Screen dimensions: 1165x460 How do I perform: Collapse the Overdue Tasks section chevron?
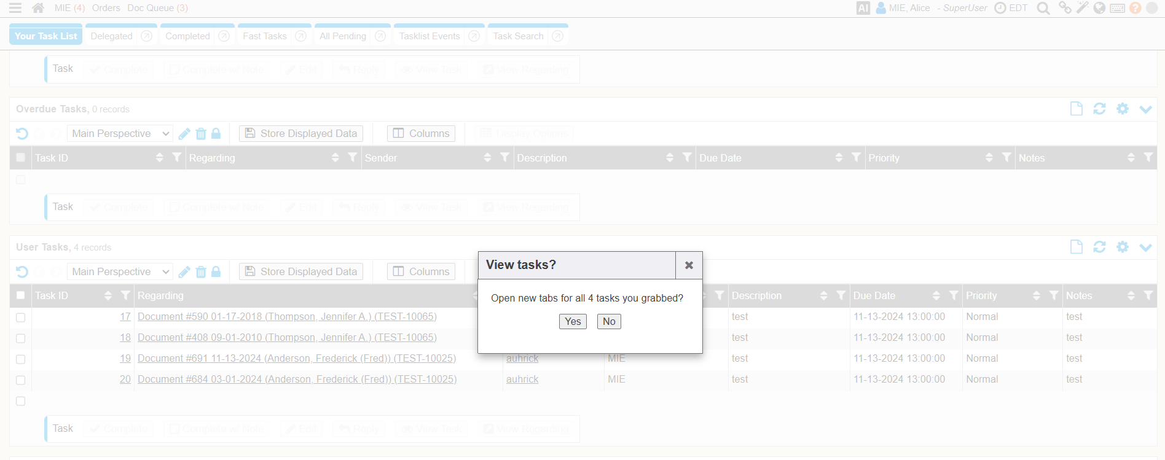(x=1145, y=109)
